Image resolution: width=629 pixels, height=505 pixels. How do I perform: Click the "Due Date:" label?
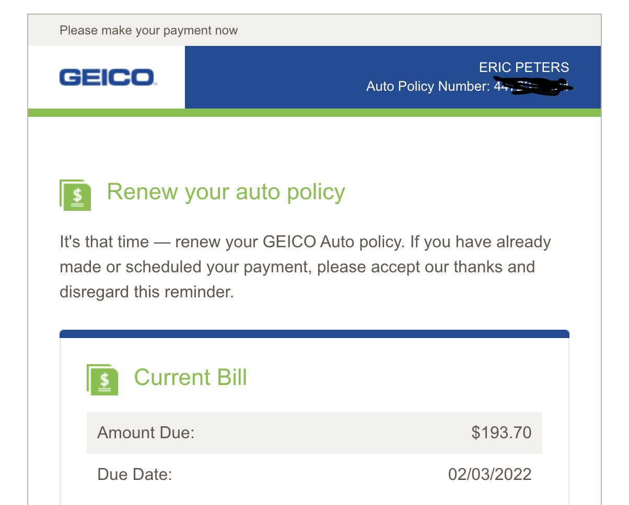(x=134, y=474)
